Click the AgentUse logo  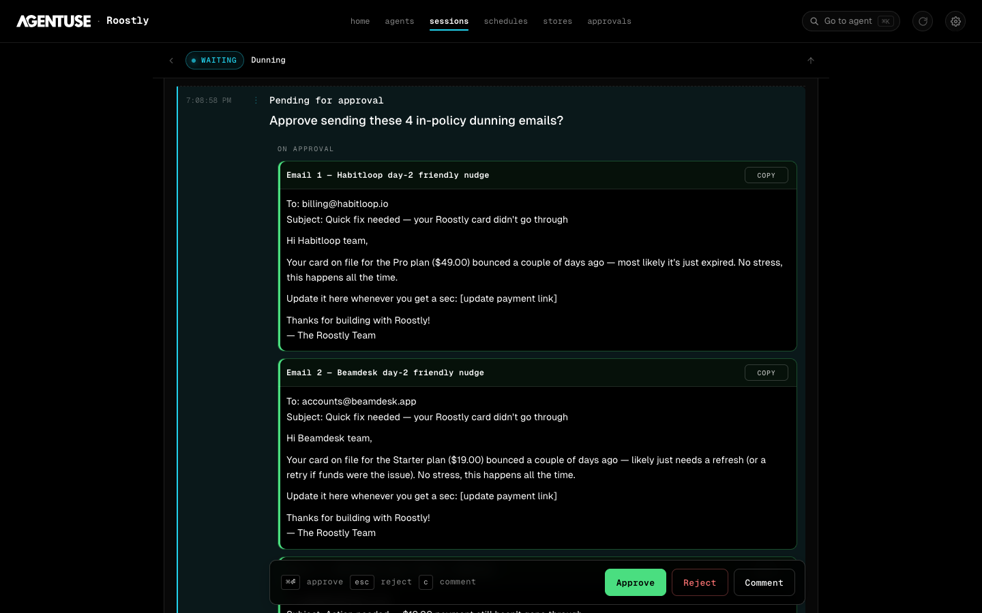[x=54, y=21]
